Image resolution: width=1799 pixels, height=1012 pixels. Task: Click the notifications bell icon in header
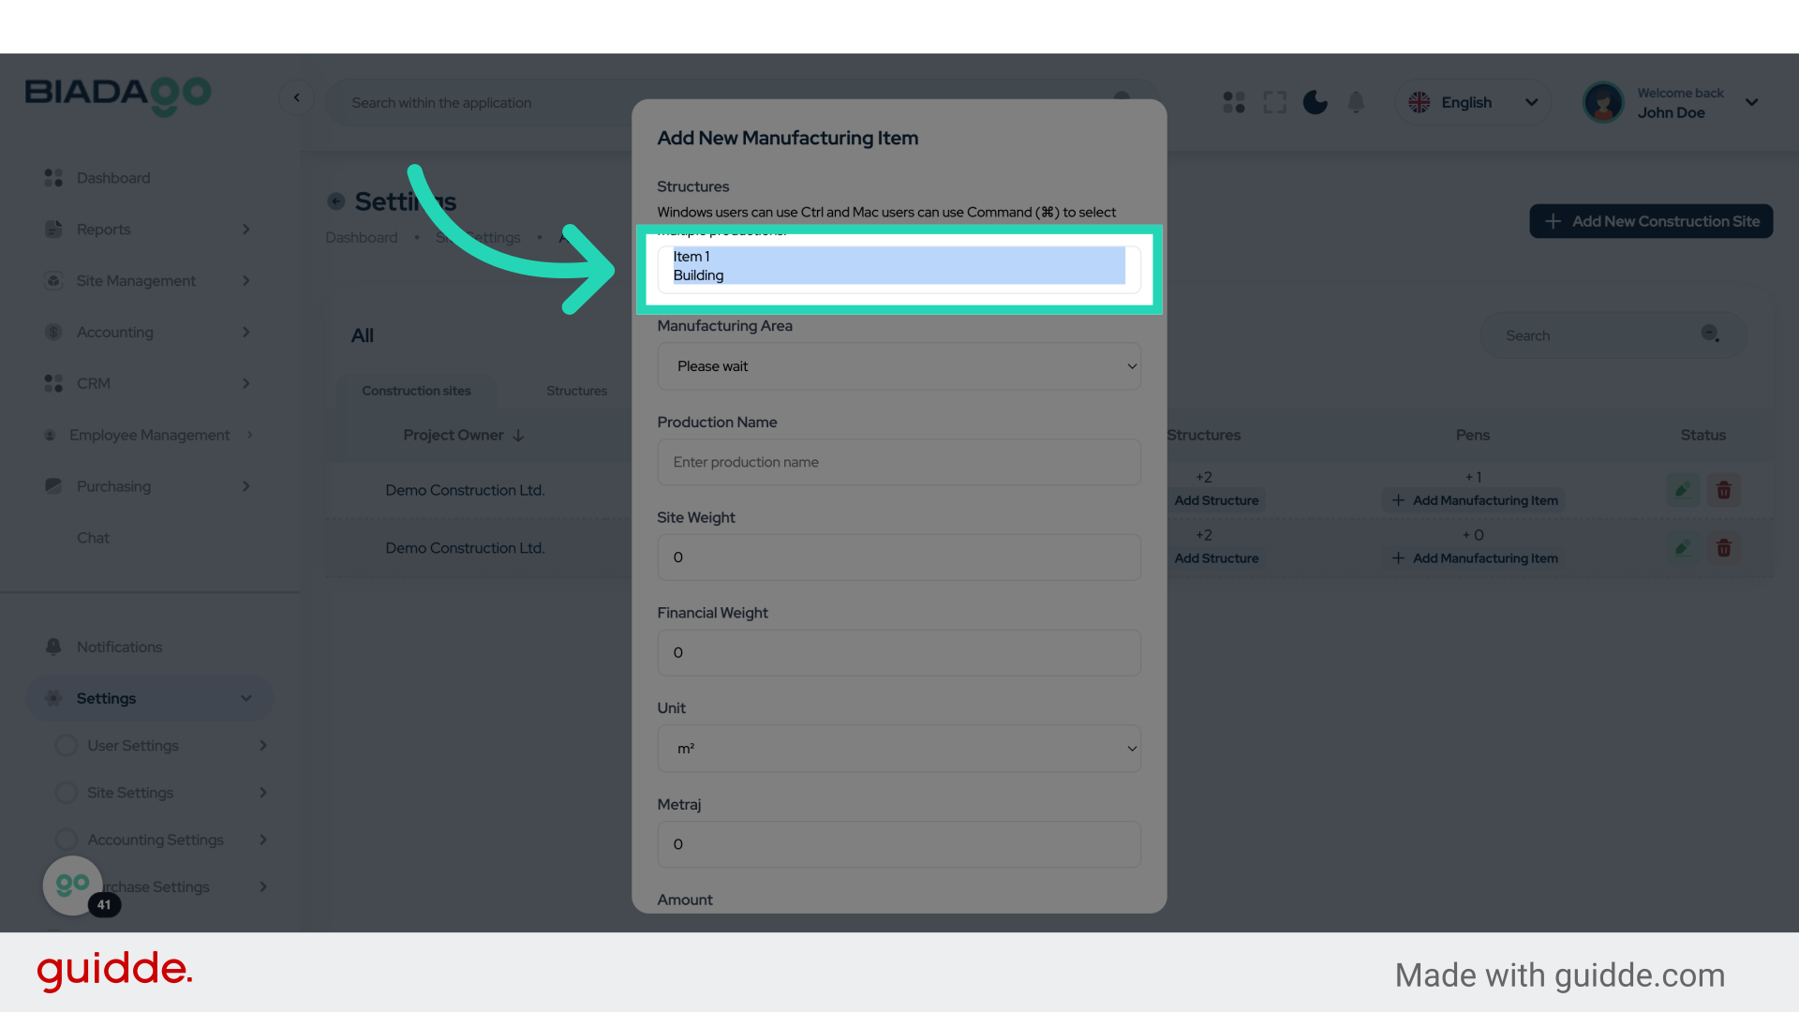[x=1356, y=102]
